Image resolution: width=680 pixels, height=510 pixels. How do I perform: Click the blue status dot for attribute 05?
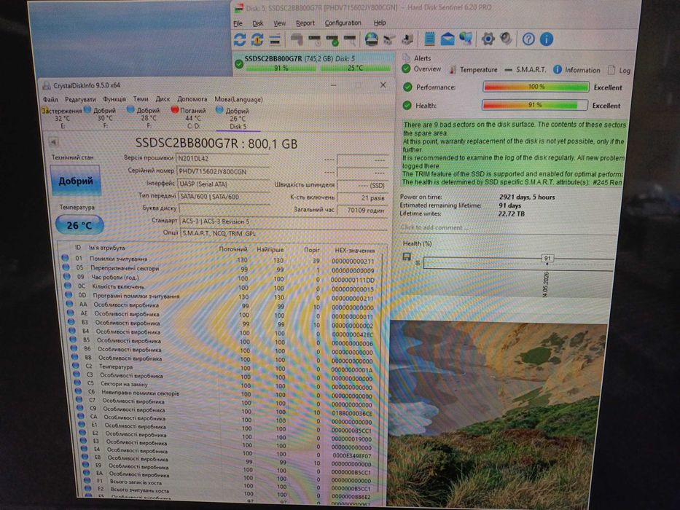(x=66, y=267)
